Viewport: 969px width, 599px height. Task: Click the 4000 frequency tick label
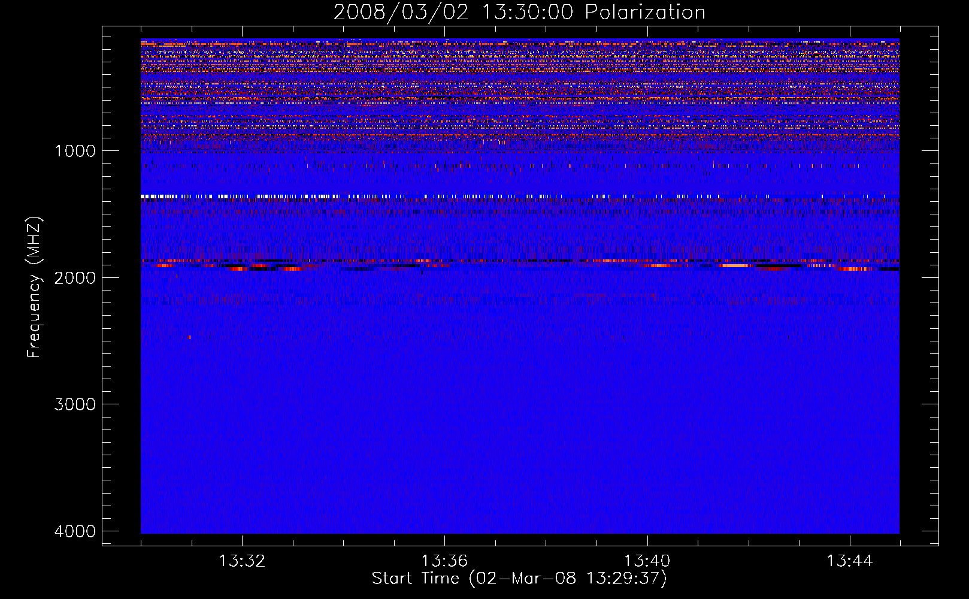tap(75, 531)
